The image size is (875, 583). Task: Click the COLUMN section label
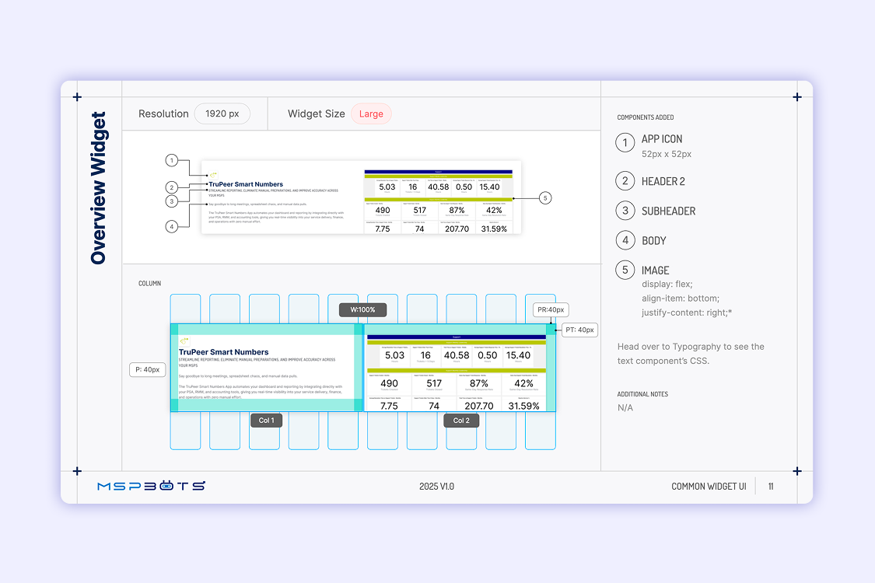tap(149, 284)
